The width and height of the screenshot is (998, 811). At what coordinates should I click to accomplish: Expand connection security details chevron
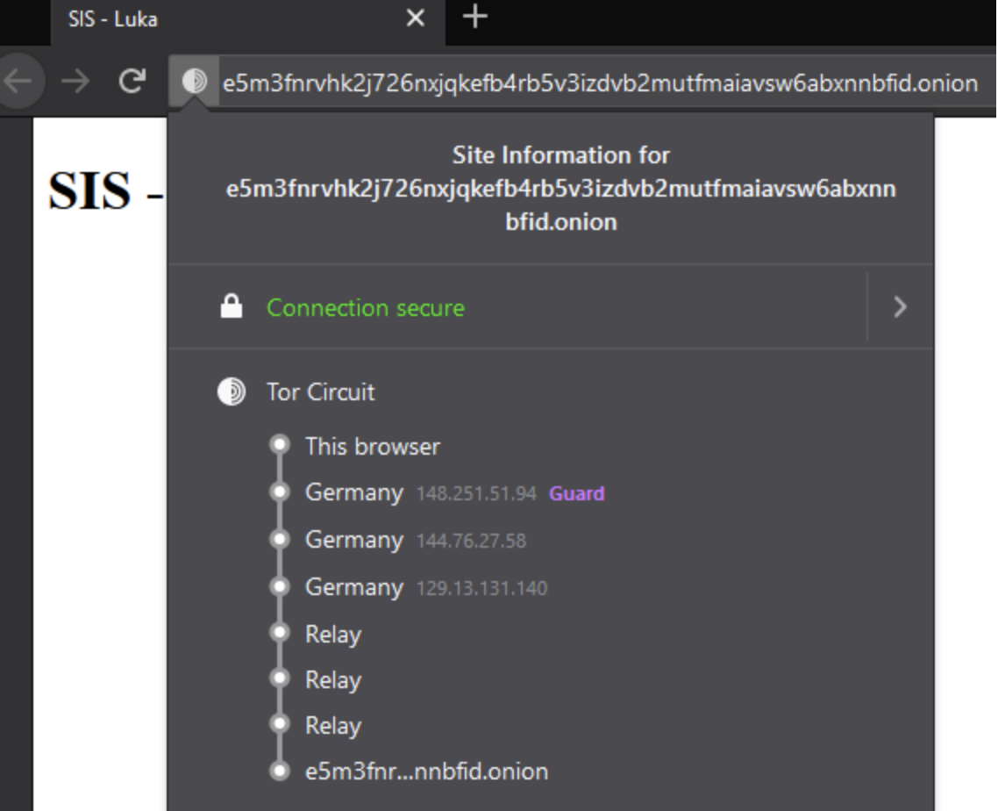[x=900, y=307]
